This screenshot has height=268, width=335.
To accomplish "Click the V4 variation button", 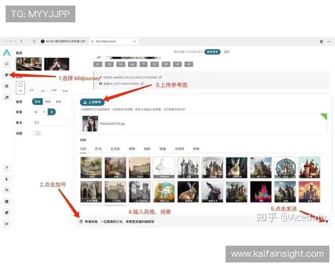I will coord(189,64).
